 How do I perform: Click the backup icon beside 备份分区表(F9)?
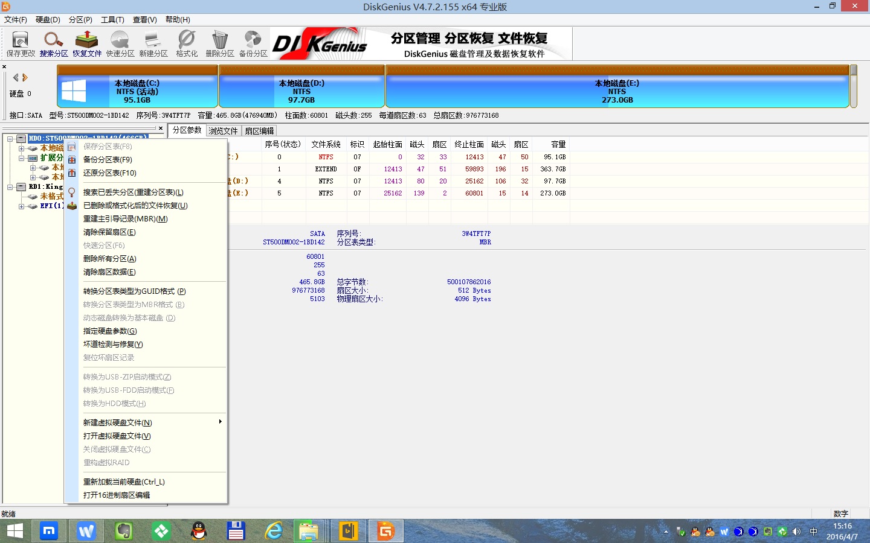(x=72, y=160)
